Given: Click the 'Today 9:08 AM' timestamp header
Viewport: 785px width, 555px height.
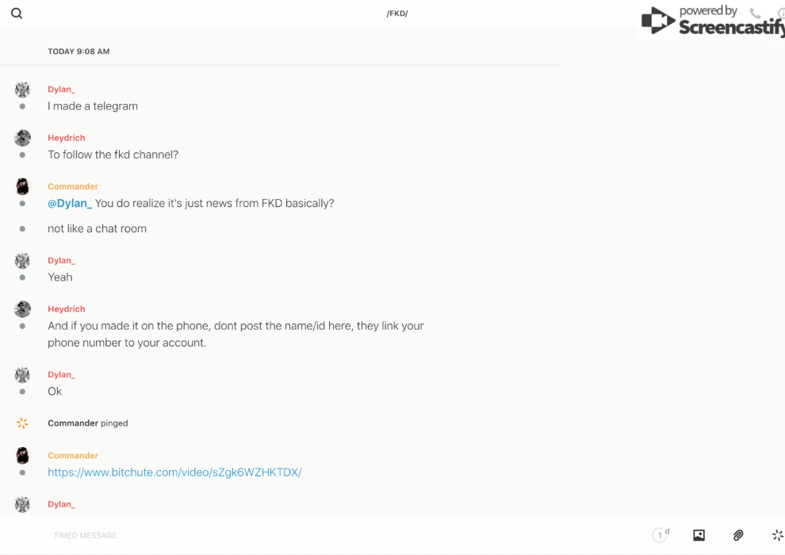Looking at the screenshot, I should click(78, 52).
